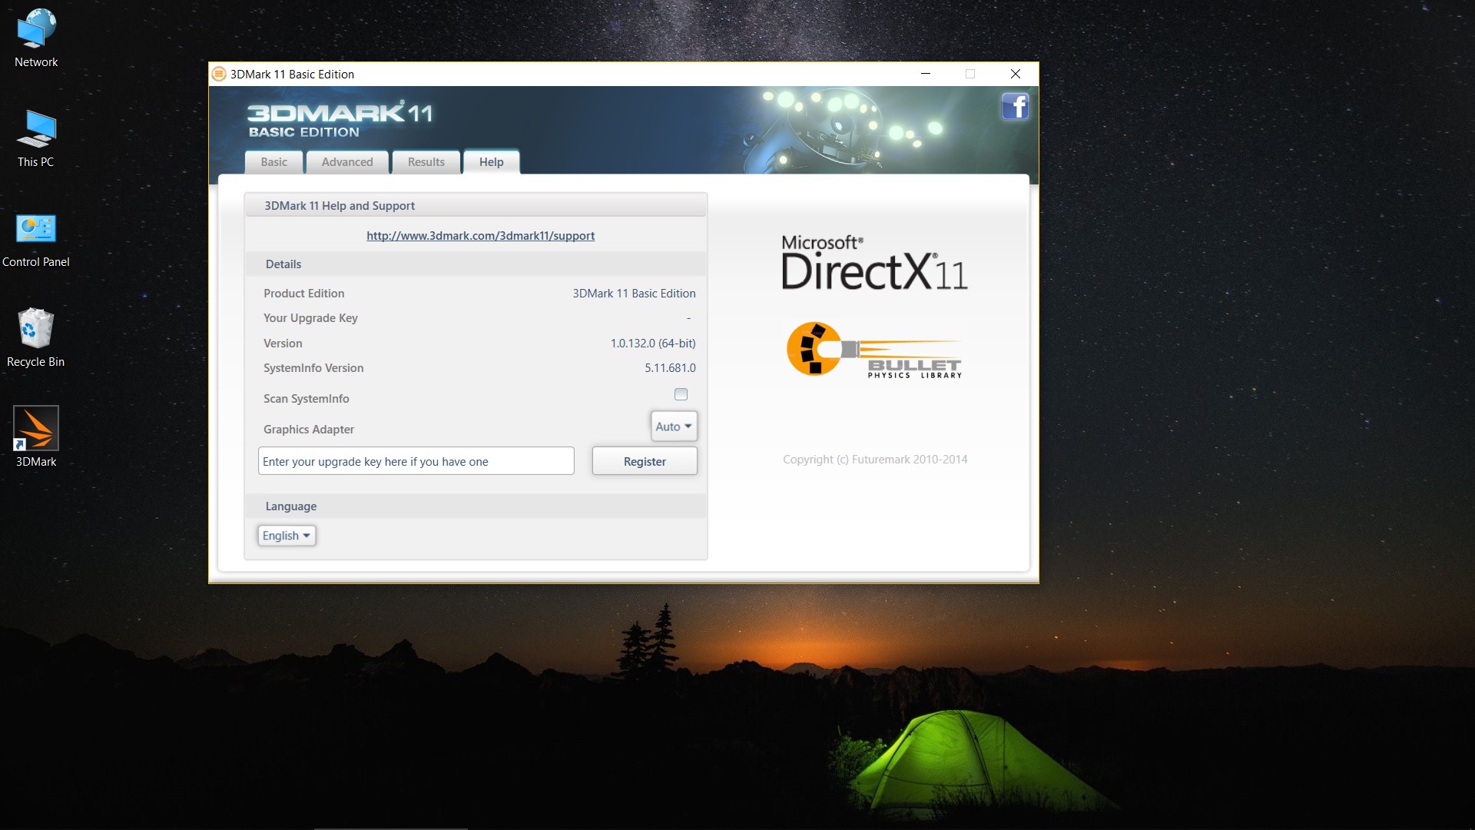Click the 3DMark 11 title bar app icon
The width and height of the screenshot is (1475, 830).
coord(219,74)
